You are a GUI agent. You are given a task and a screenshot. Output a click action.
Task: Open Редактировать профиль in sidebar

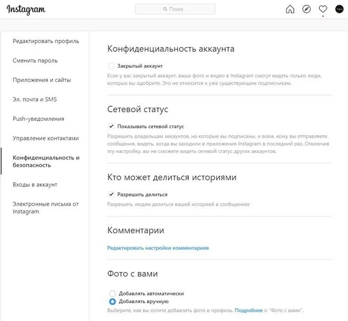click(46, 41)
